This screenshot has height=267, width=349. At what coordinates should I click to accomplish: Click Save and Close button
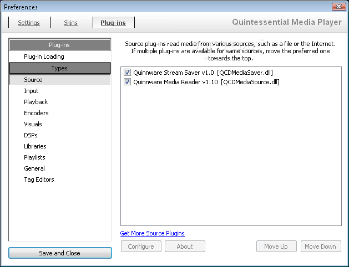click(60, 253)
